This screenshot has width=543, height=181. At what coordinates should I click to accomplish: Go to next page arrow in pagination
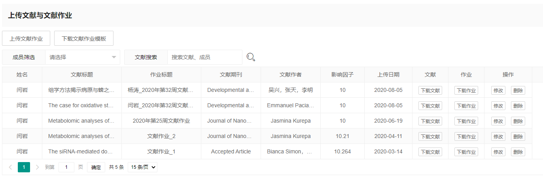tap(38, 167)
